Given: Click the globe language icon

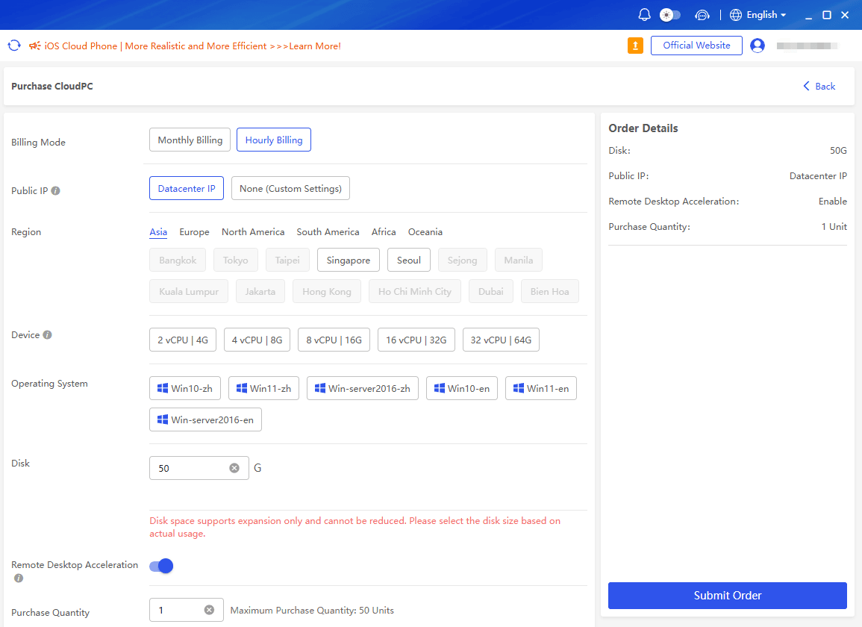Looking at the screenshot, I should (x=736, y=15).
